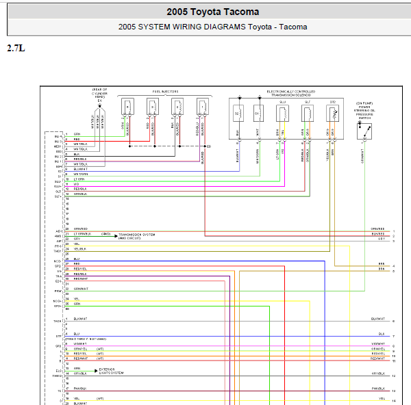Click fuel injector number 3 symbol

click(x=153, y=107)
